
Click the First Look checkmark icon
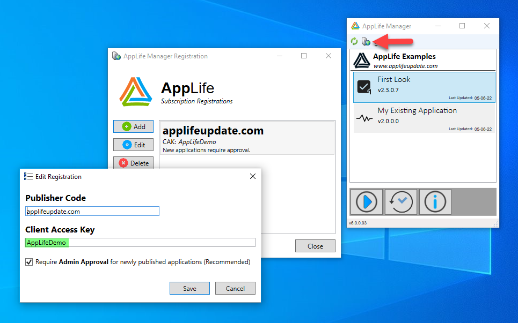(364, 87)
